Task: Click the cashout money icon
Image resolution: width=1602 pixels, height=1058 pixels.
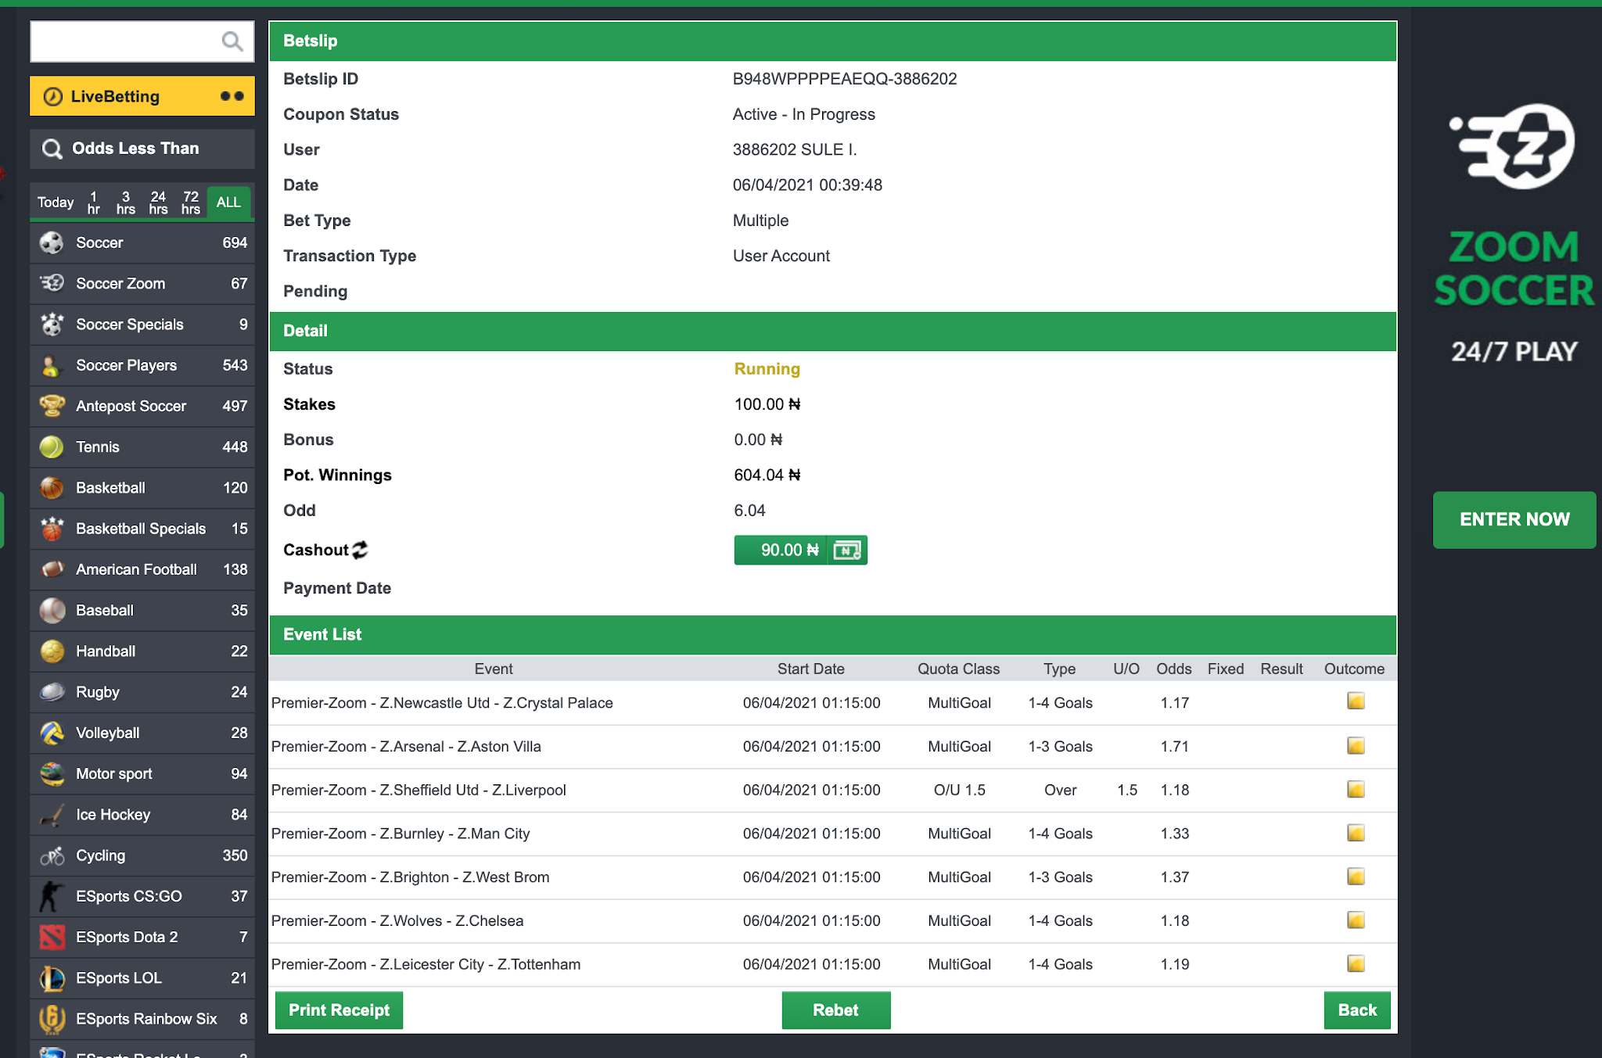Action: [846, 551]
